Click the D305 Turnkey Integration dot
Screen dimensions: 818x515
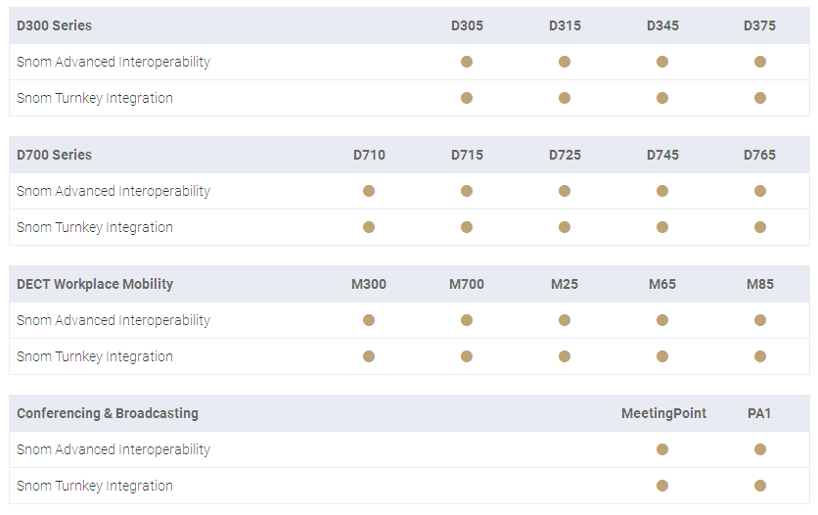pyautogui.click(x=467, y=98)
